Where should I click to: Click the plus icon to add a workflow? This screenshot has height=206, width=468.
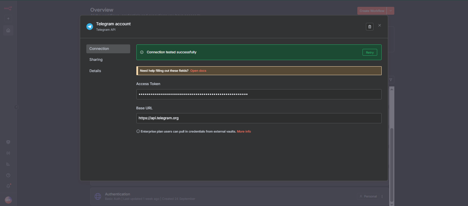point(8,18)
